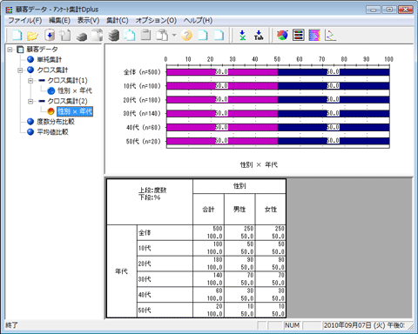Image resolution: width=418 pixels, height=334 pixels.
Task: Click the database cylinder icon with blue arrow
Action: [x=50, y=36]
